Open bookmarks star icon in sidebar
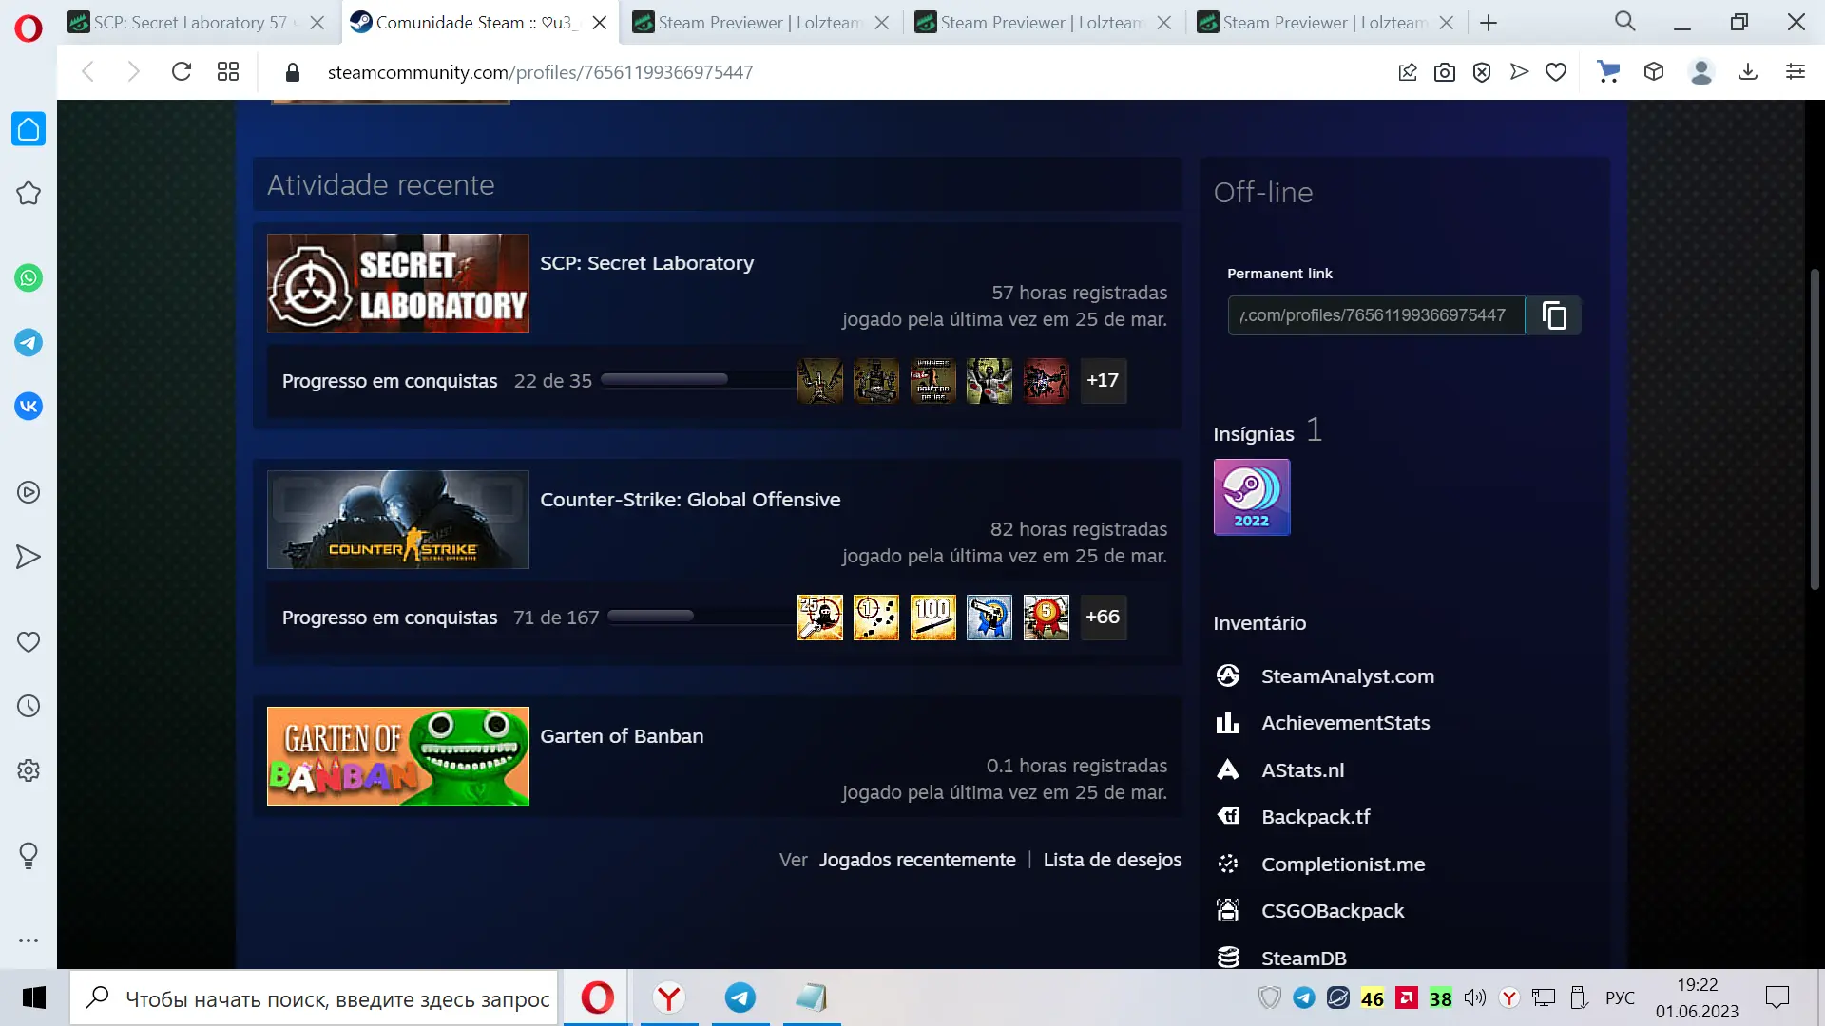This screenshot has height=1026, width=1825. click(29, 194)
